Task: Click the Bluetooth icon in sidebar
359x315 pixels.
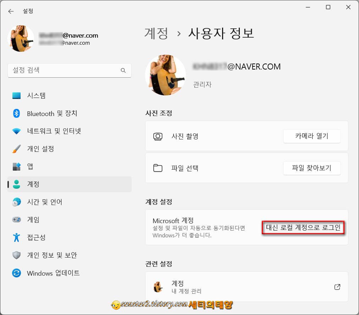Action: tap(16, 113)
